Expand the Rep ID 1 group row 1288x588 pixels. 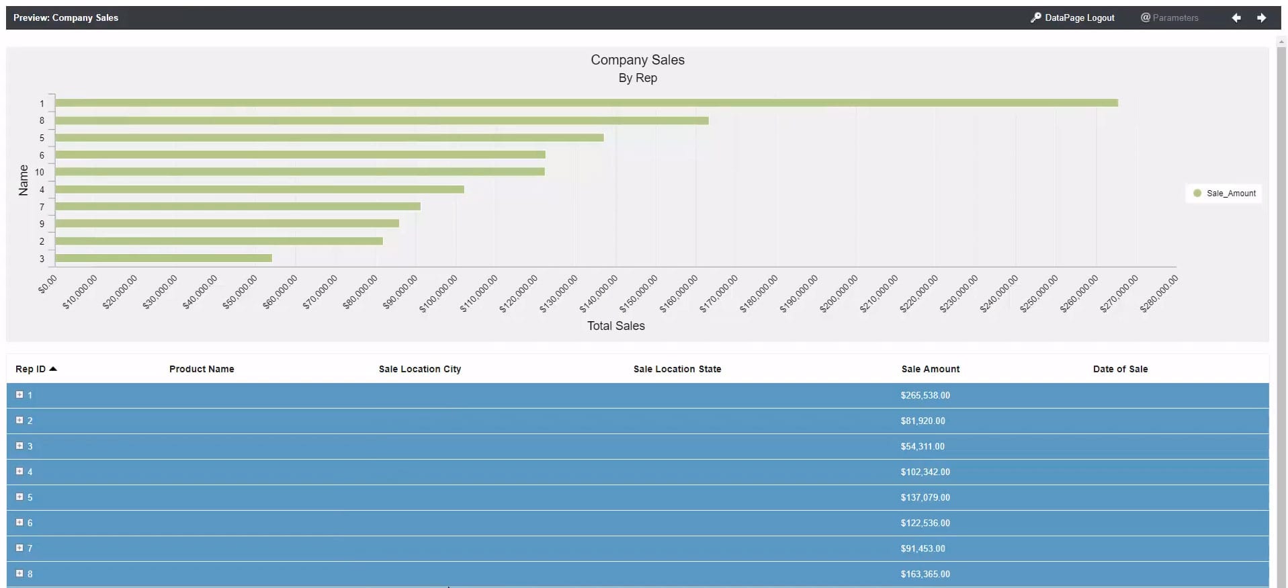pos(19,395)
